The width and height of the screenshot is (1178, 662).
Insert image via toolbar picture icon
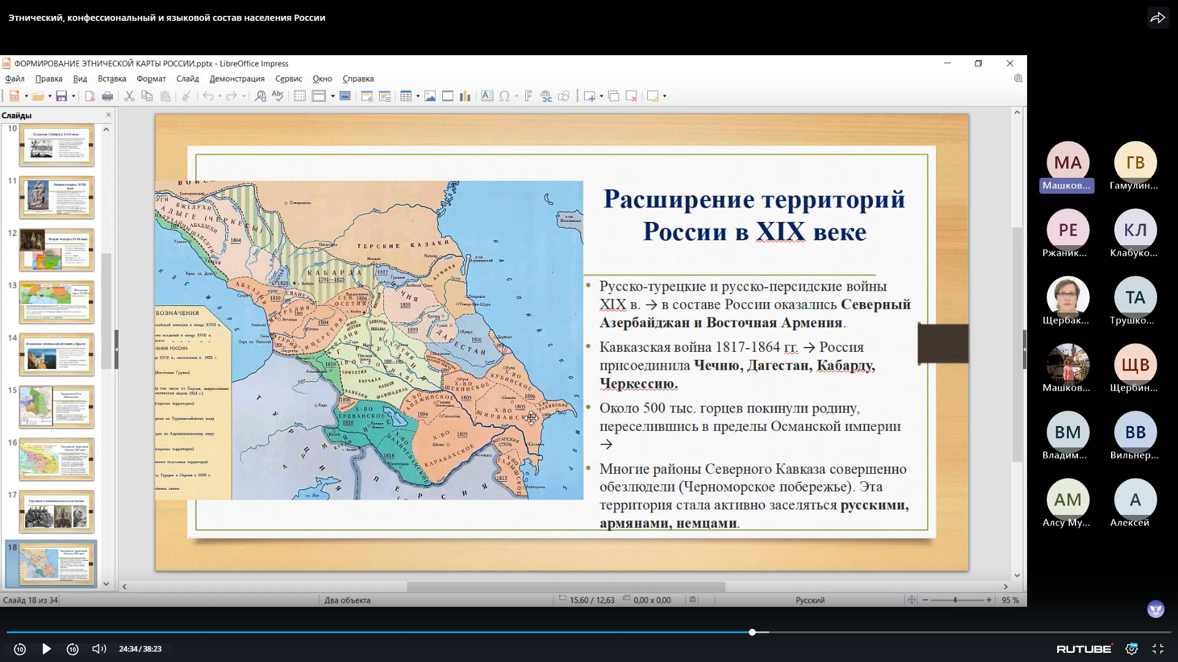pos(430,96)
